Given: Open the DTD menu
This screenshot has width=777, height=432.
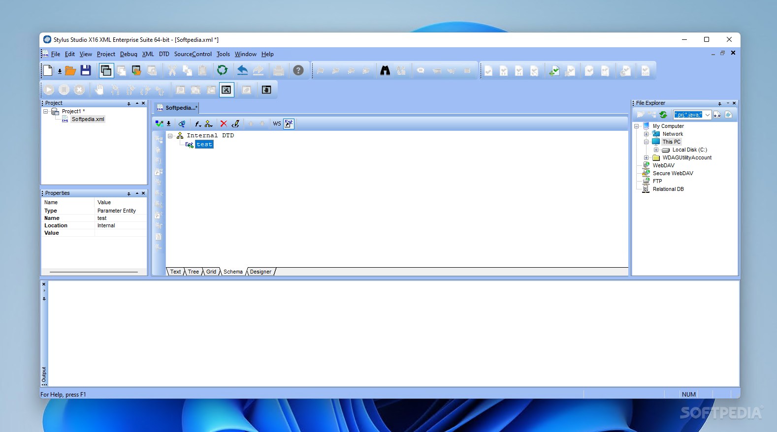Looking at the screenshot, I should pyautogui.click(x=164, y=54).
